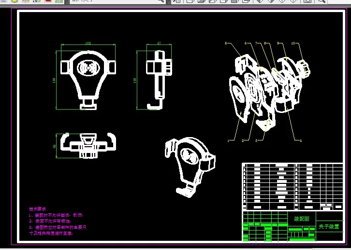Click the green "dim" toolbar icon
The image size is (351, 250).
(x=59, y=1)
